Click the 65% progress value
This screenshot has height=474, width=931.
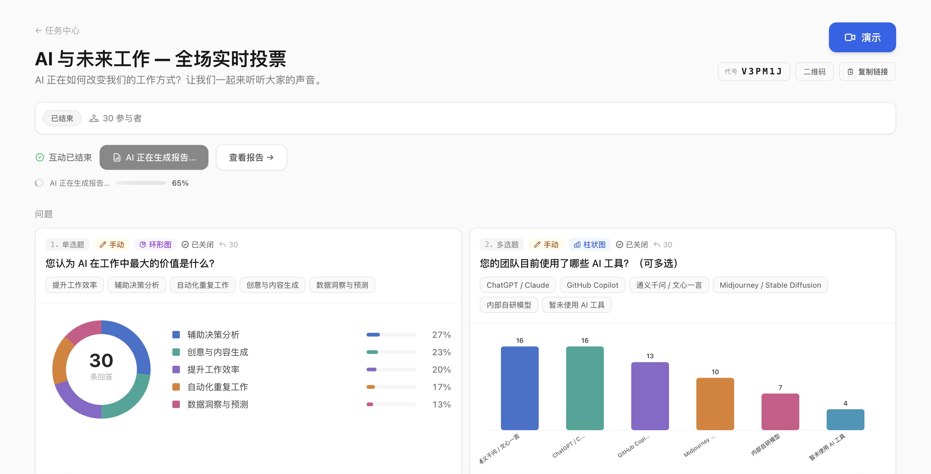pos(180,183)
